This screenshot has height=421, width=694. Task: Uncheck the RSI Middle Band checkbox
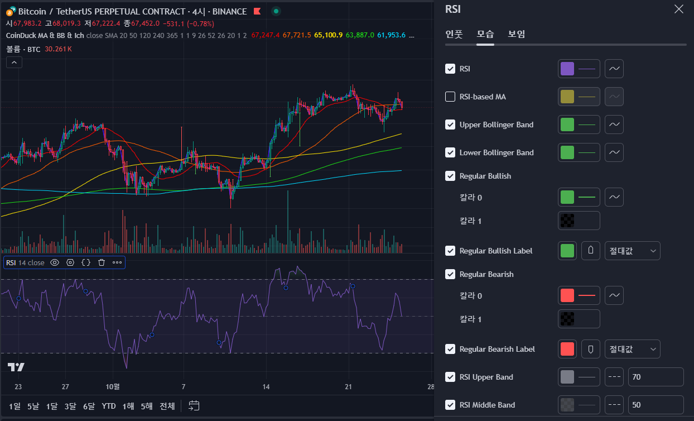[450, 405]
